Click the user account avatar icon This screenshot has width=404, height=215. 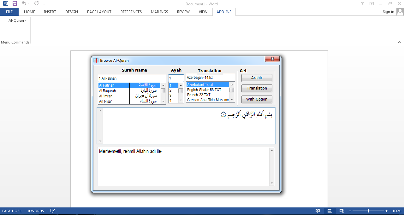[x=400, y=12]
